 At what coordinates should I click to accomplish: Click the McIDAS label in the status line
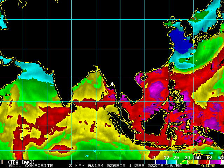(208, 166)
